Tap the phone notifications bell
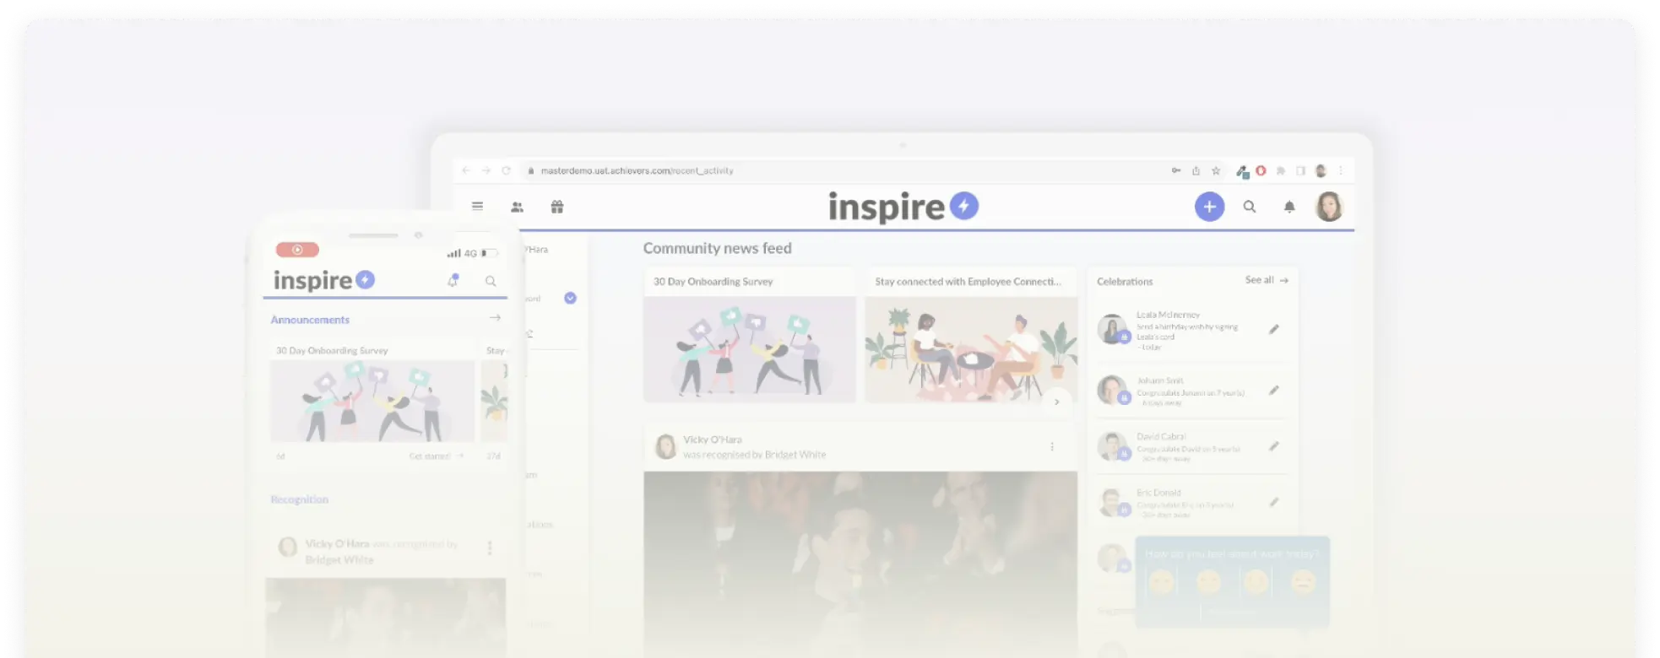The width and height of the screenshot is (1660, 658). pyautogui.click(x=453, y=280)
